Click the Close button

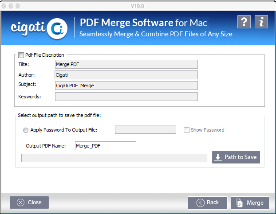point(29,202)
